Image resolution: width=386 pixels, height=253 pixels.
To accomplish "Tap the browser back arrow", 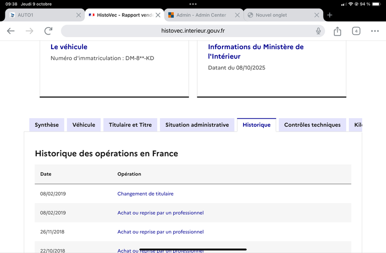I will [x=11, y=31].
